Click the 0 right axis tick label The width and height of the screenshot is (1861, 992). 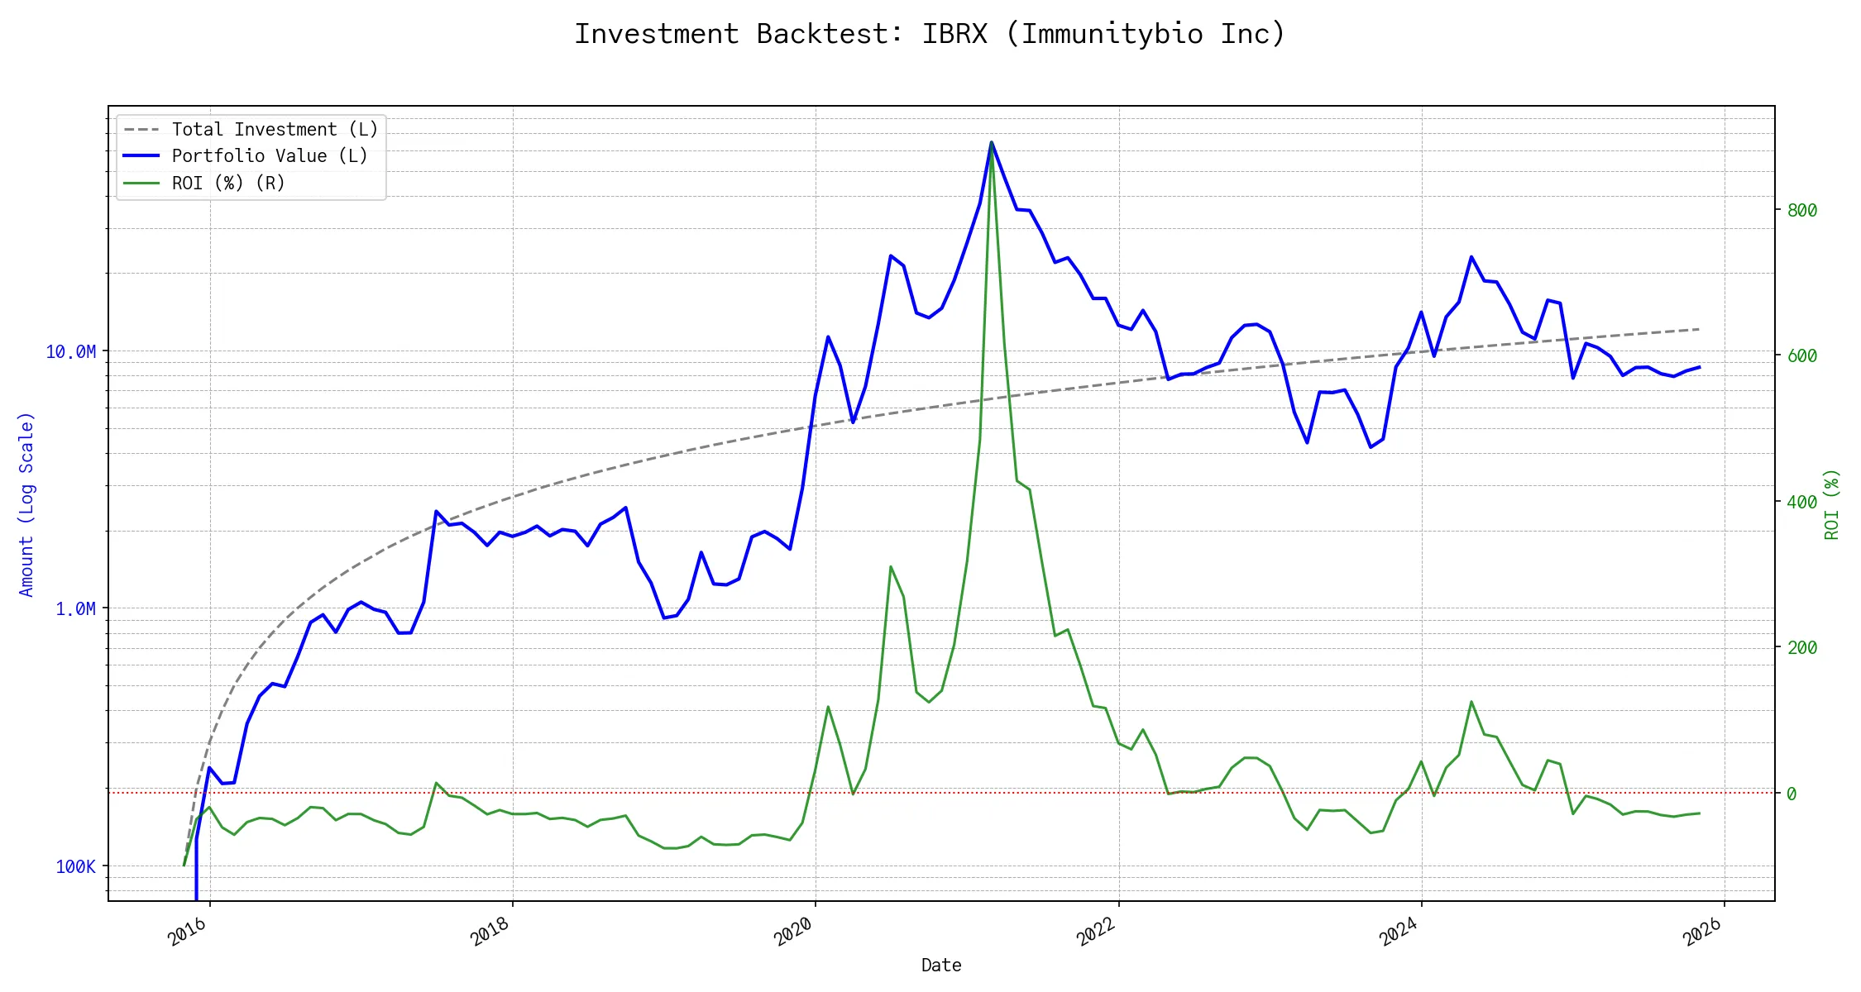click(x=1792, y=794)
